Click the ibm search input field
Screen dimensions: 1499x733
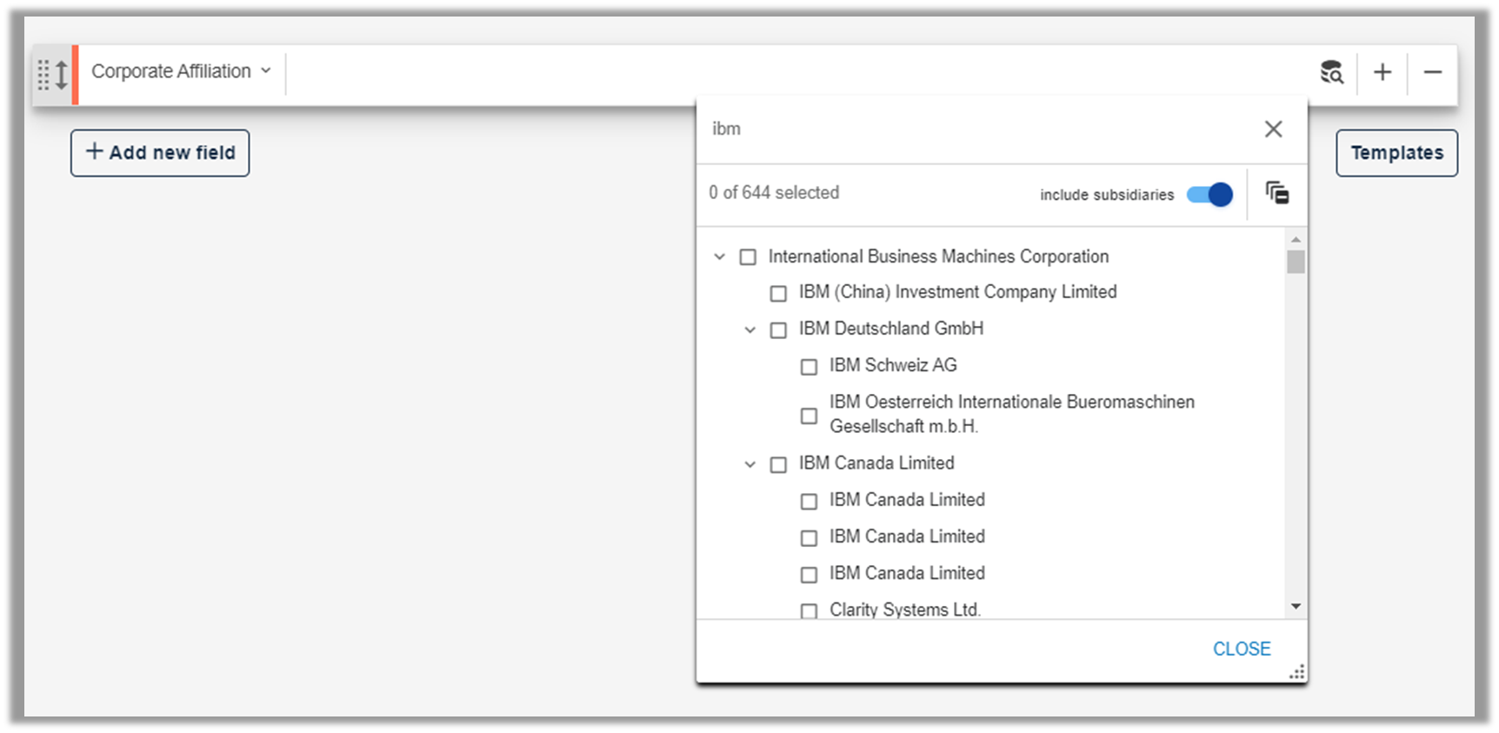pyautogui.click(x=978, y=129)
